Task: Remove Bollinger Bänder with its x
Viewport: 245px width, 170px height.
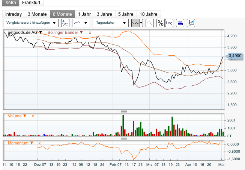Action: tap(90, 33)
